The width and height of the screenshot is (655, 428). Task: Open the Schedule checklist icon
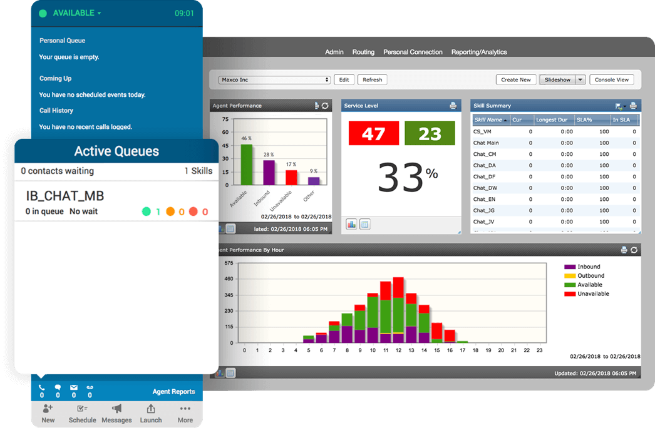(82, 409)
